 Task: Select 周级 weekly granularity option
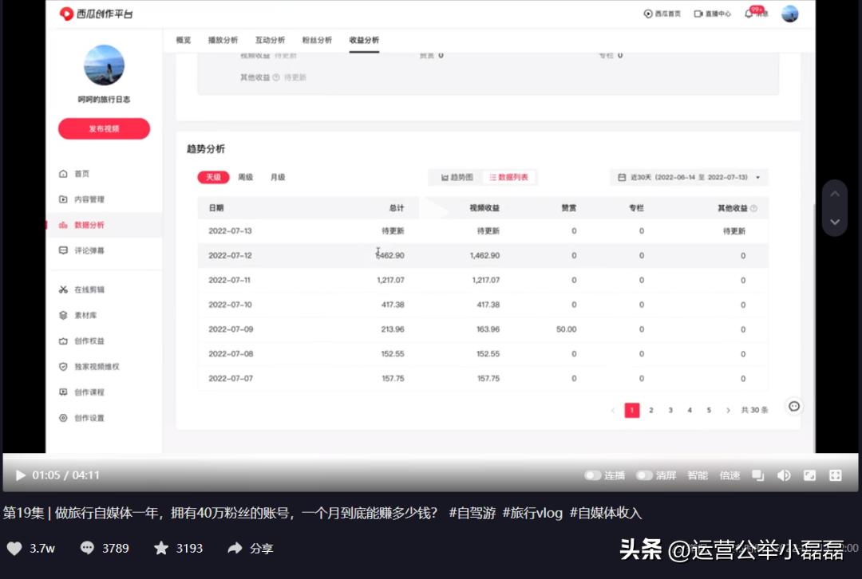(245, 177)
